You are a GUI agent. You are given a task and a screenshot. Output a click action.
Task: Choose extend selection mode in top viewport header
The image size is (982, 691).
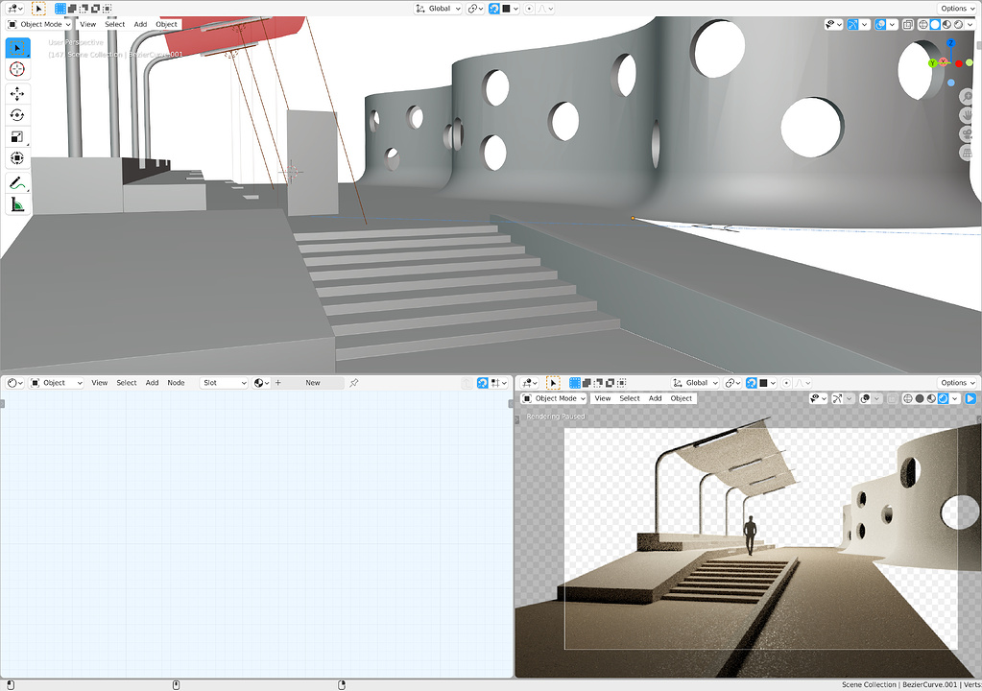click(72, 9)
